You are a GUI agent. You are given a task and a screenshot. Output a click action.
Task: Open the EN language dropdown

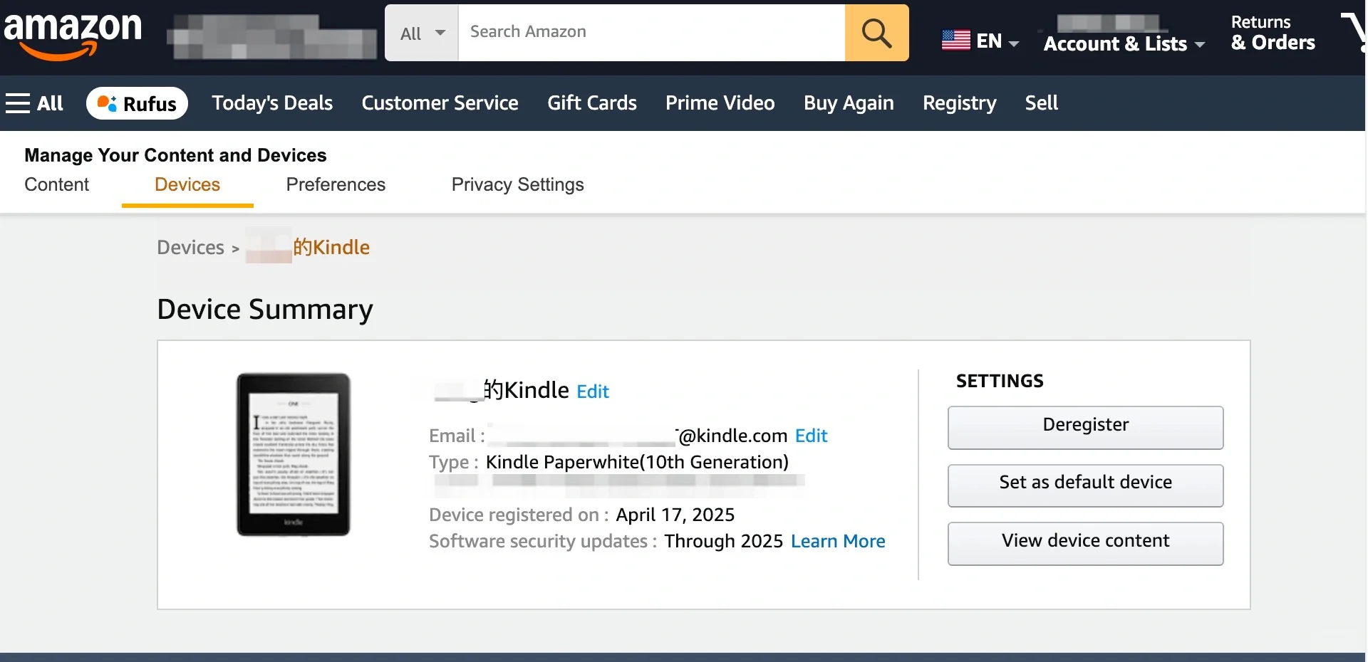(x=980, y=41)
